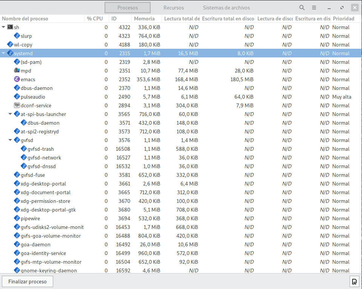This screenshot has width=362, height=289.
Task: Select the Procesos tab
Action: 128,8
